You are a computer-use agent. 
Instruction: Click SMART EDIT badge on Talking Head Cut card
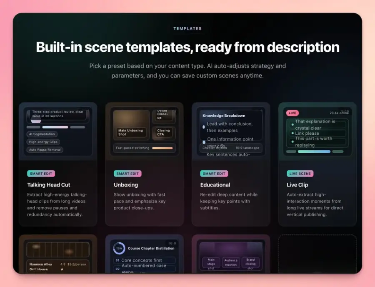(41, 174)
